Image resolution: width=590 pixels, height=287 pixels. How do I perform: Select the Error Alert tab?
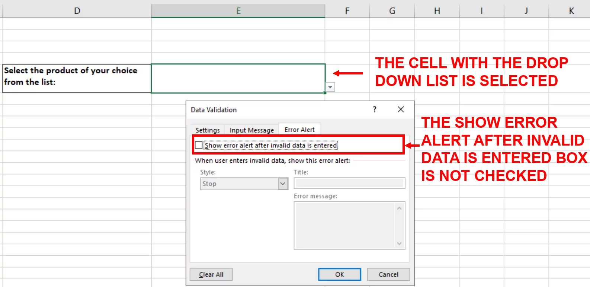click(299, 130)
